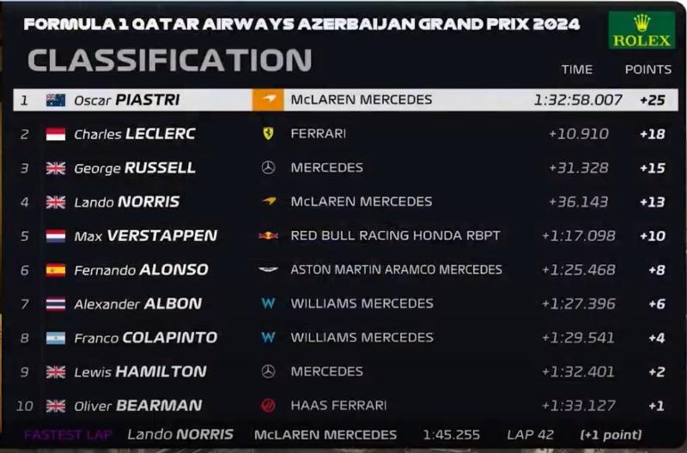Click the Rolex logo badge
Viewport: 687px width, 453px height.
click(x=641, y=30)
